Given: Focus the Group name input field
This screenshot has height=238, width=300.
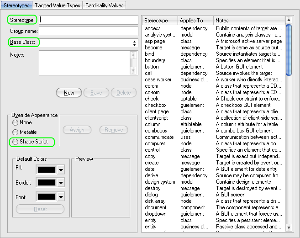Looking at the screenshot, I should pos(89,31).
